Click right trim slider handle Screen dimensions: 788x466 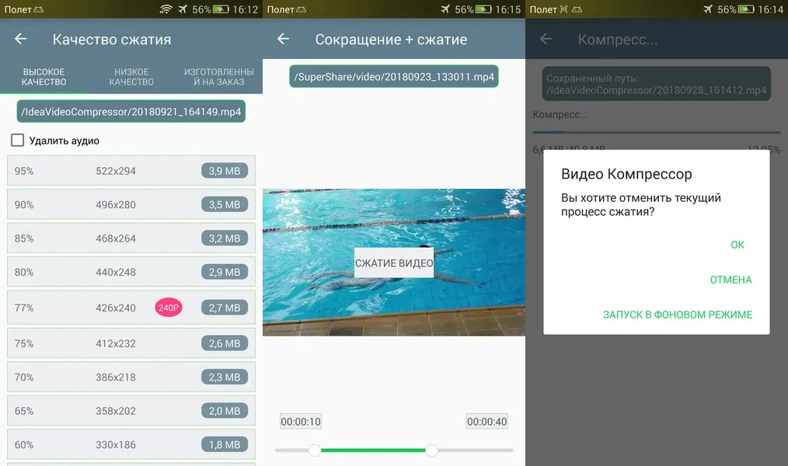coord(432,450)
